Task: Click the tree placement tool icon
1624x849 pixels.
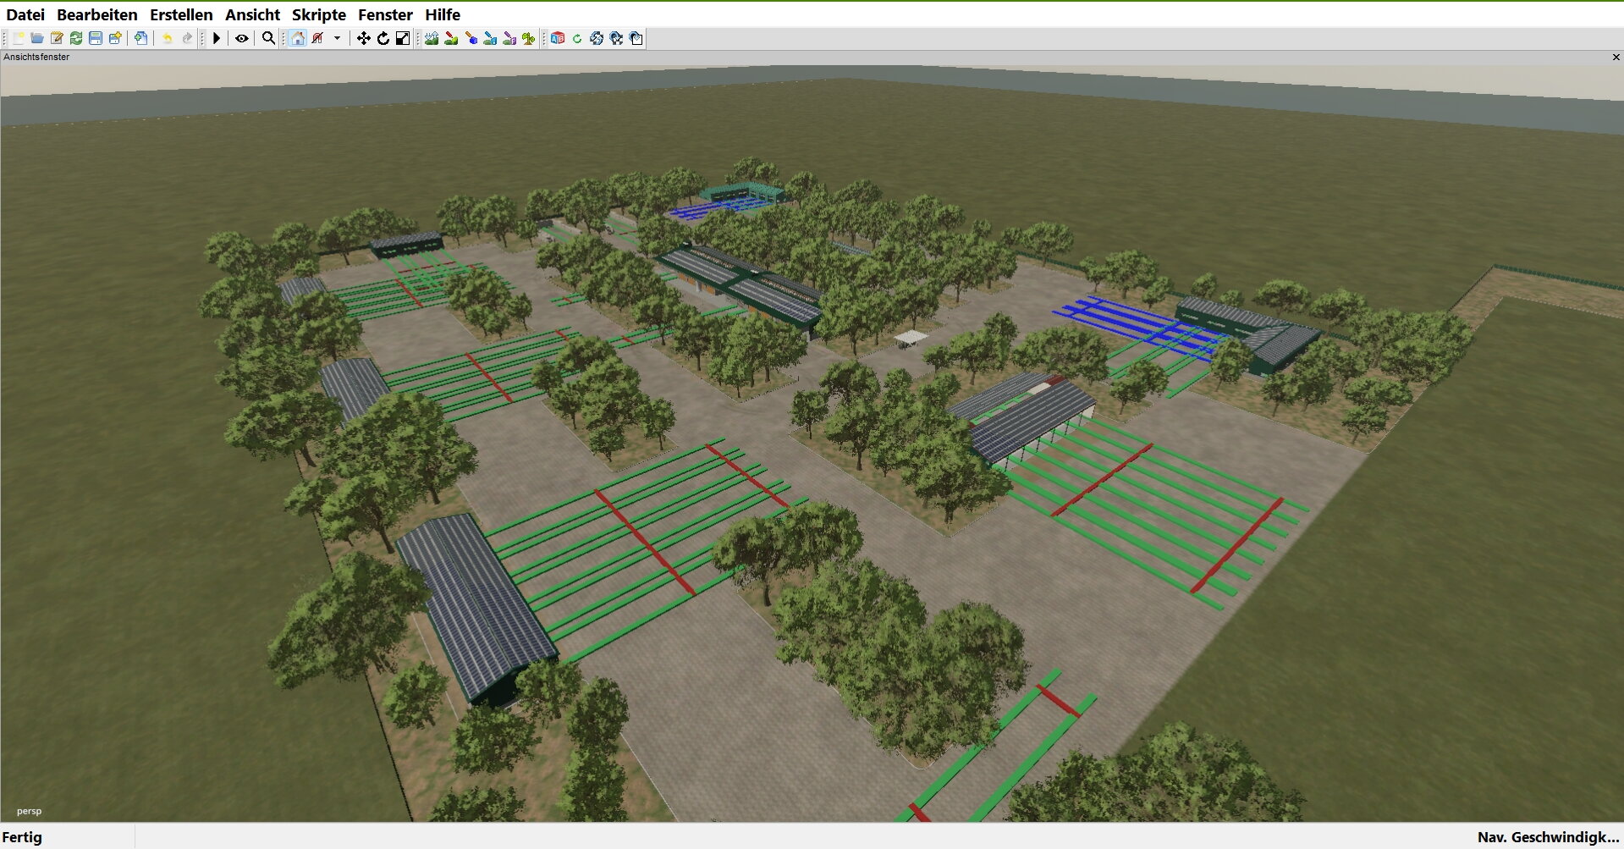Action: pyautogui.click(x=529, y=38)
